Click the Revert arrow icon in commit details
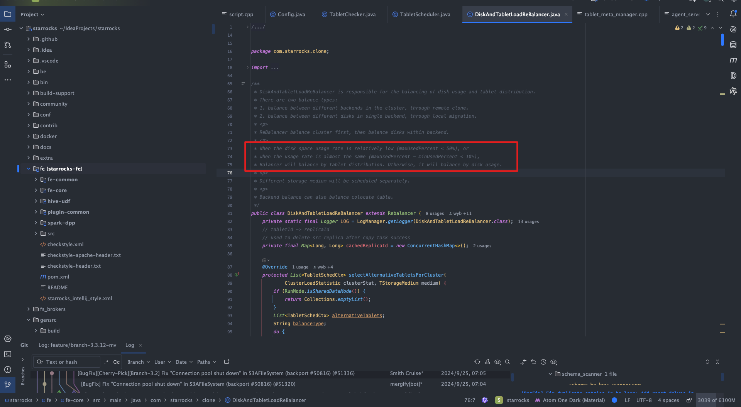 (533, 362)
